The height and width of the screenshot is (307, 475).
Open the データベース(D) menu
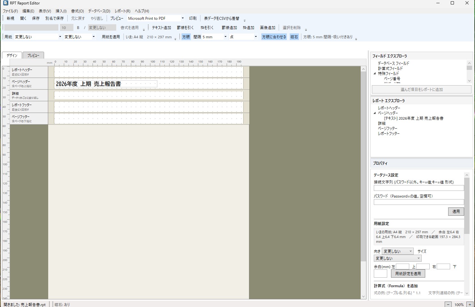[x=99, y=11]
